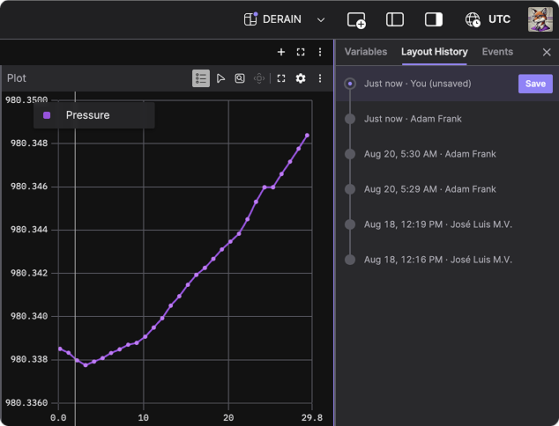The image size is (559, 426).
Task: Open the UTC timezone selector
Action: 488,19
